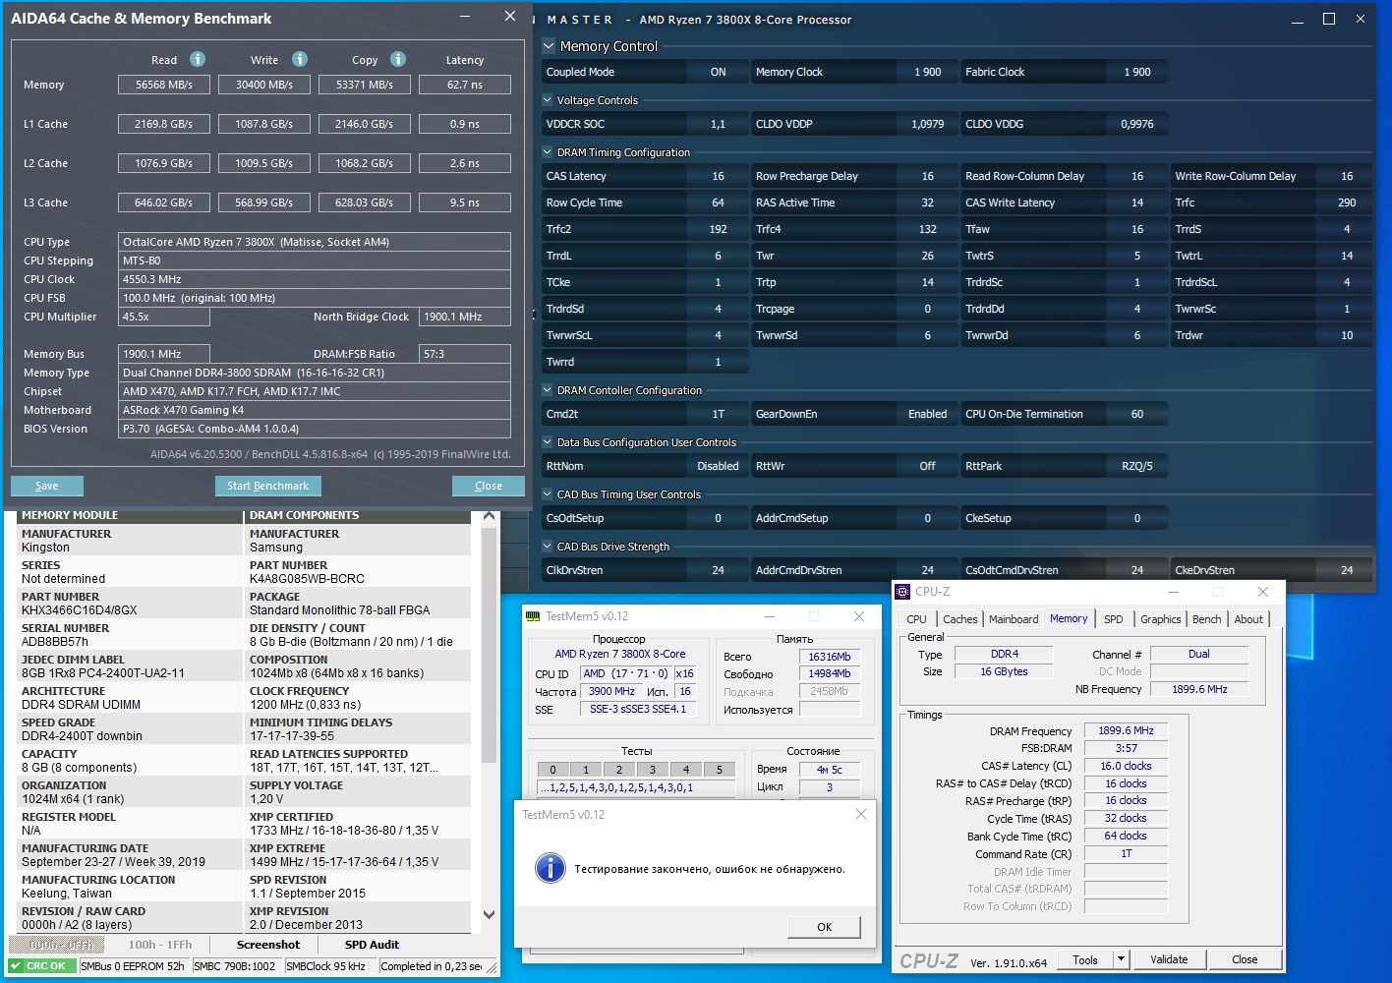Collapse the DRAM Contoller Configuration section
1392x983 pixels.
click(548, 389)
